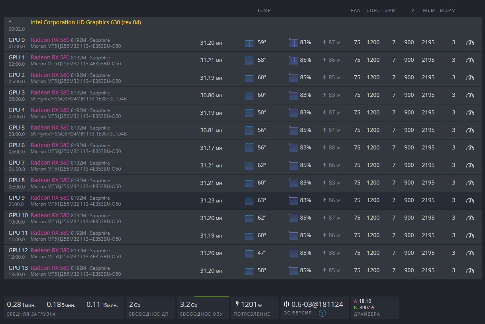Click the overclock gauge icon on GPU 5
Viewport: 485px width, 324px height.
[x=470, y=130]
